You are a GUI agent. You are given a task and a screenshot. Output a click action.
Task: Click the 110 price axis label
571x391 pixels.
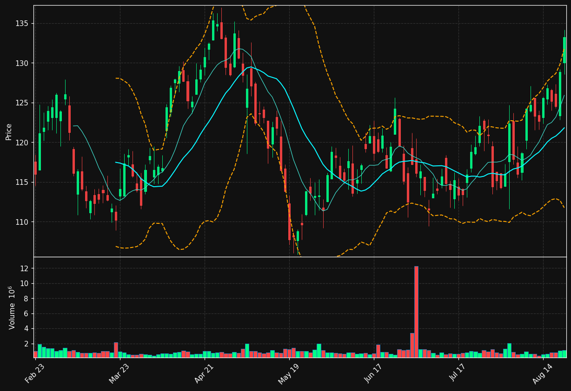[22, 222]
